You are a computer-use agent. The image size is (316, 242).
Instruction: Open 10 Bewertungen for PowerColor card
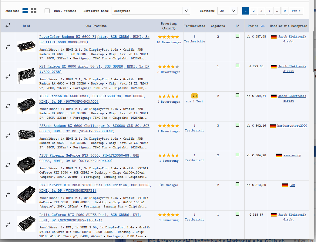click(169, 42)
